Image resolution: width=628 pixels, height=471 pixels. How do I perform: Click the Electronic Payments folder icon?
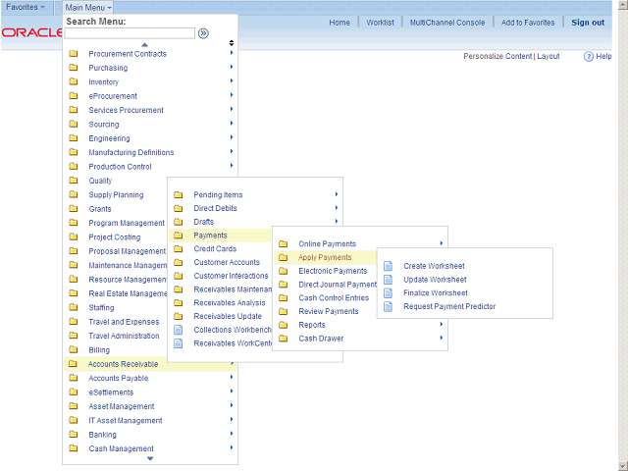pyautogui.click(x=284, y=271)
